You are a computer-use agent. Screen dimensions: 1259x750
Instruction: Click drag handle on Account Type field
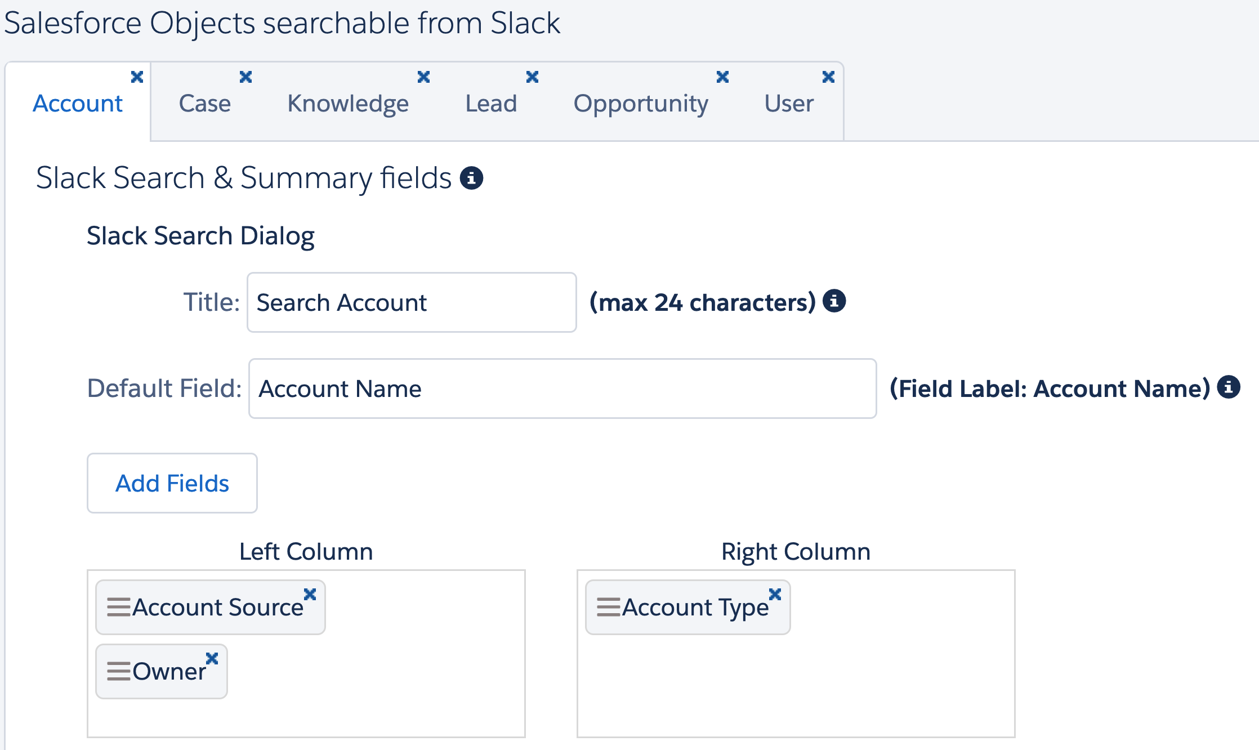tap(608, 608)
